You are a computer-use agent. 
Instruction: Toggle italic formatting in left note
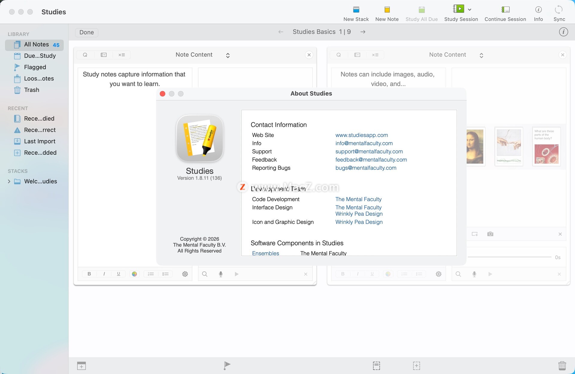104,274
